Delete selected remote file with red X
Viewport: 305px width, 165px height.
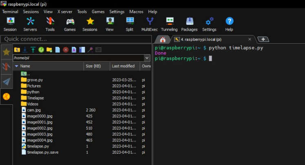[x=66, y=50]
